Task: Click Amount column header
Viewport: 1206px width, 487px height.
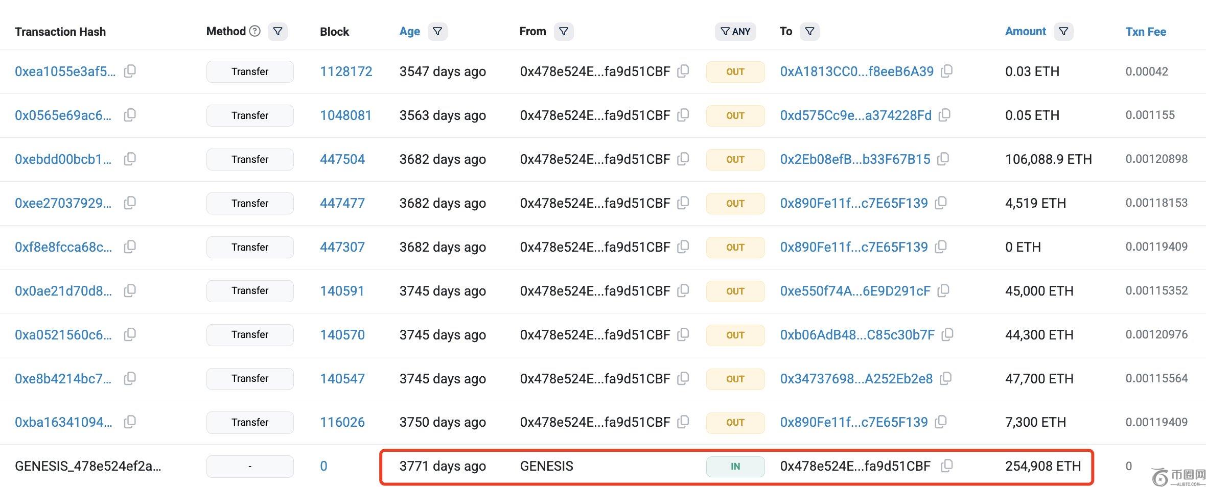Action: tap(1025, 31)
